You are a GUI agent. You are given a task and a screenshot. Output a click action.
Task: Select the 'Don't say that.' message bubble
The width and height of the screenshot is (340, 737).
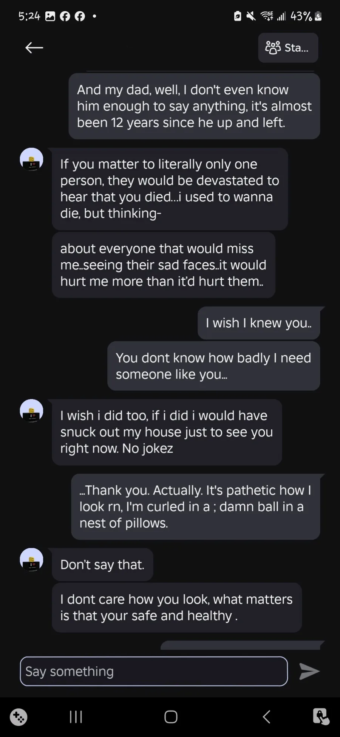[x=102, y=565]
